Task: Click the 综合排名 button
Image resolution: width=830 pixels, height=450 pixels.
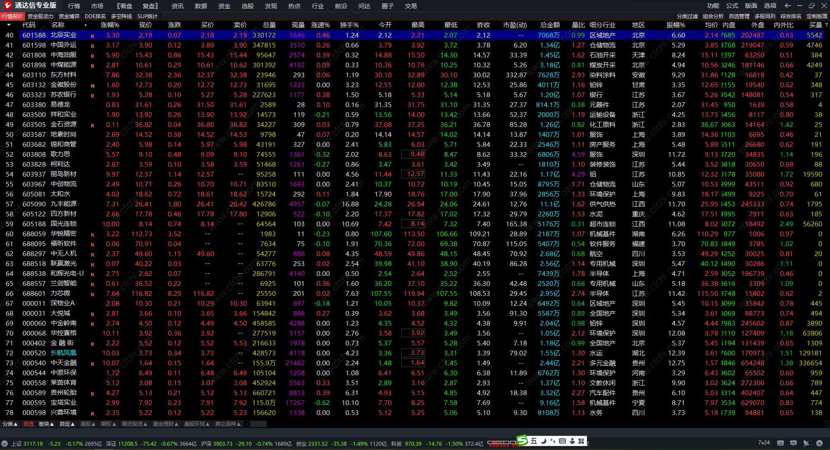Action: tap(791, 16)
